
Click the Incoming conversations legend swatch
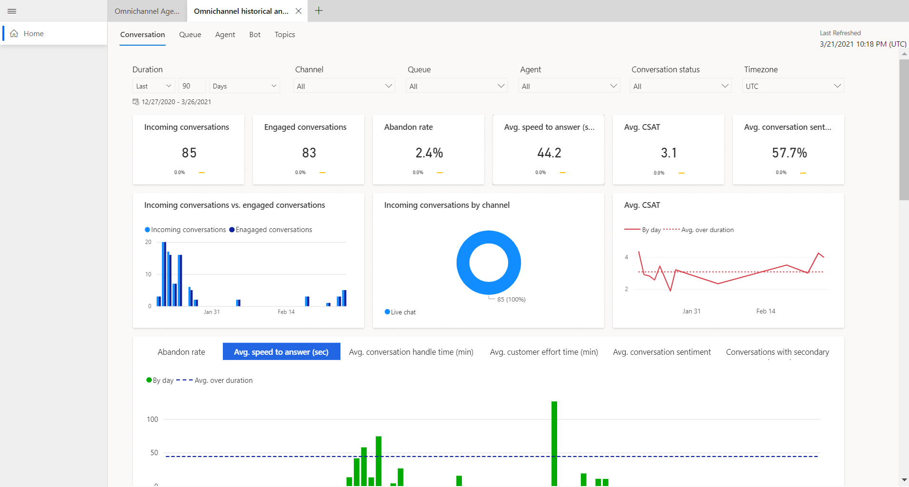147,230
